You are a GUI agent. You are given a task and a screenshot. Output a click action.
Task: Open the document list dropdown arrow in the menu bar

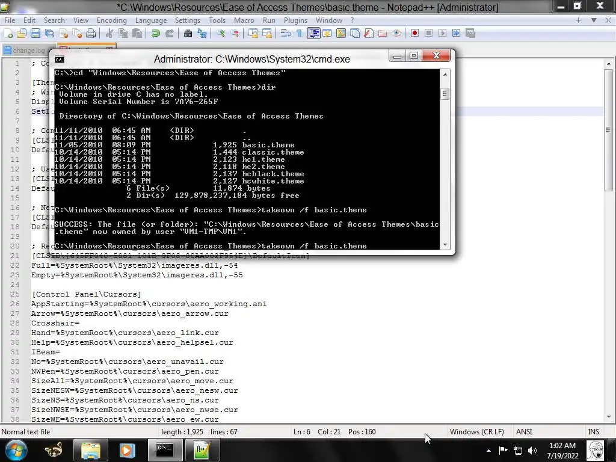click(x=594, y=20)
